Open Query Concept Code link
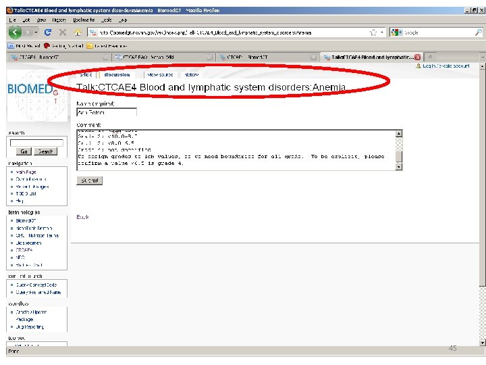 pyautogui.click(x=36, y=285)
